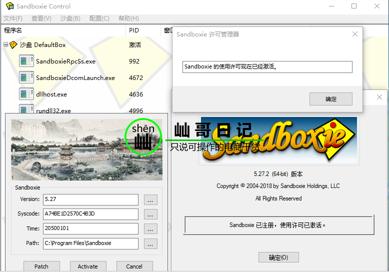Select dllhost.exe process name
The image size is (389, 273).
pos(51,94)
